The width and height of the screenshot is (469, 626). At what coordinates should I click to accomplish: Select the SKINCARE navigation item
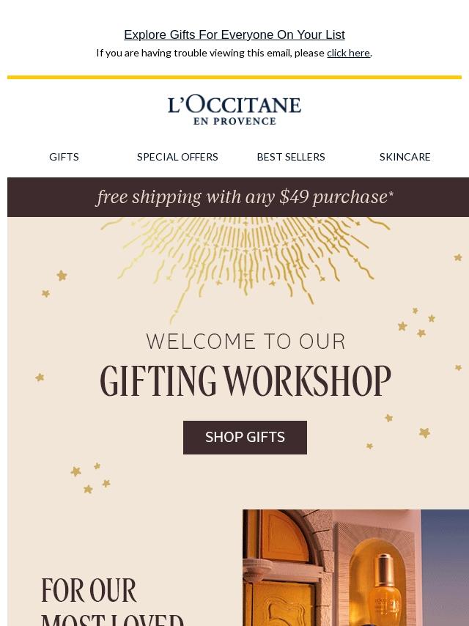click(405, 157)
